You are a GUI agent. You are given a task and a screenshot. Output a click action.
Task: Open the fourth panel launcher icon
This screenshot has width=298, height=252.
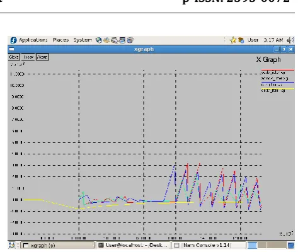pyautogui.click(x=122, y=40)
